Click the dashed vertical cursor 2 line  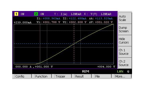[74, 44]
